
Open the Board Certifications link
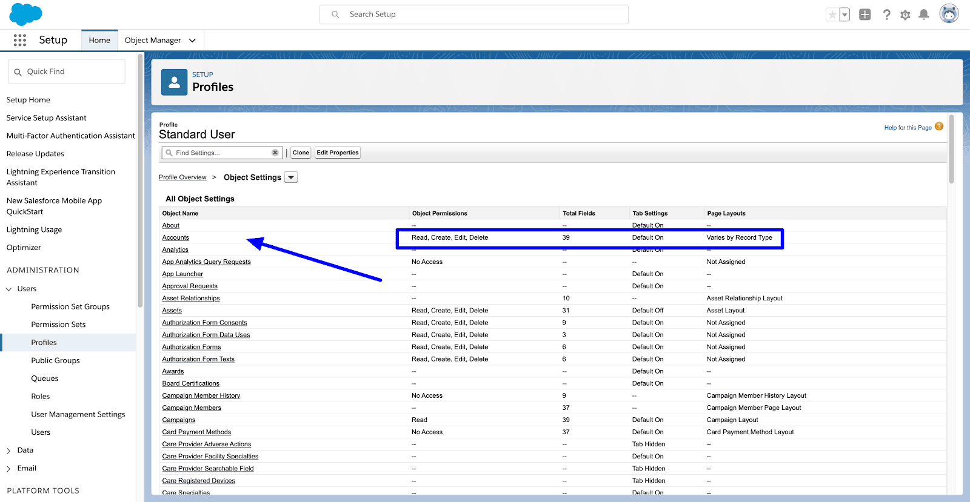click(191, 383)
